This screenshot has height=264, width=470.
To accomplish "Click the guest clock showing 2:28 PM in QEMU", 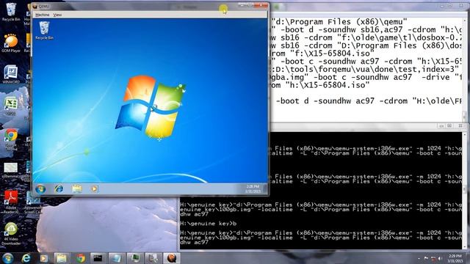I will coord(253,188).
